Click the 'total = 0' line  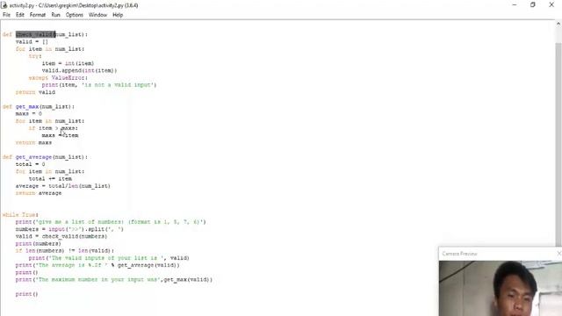click(x=30, y=164)
